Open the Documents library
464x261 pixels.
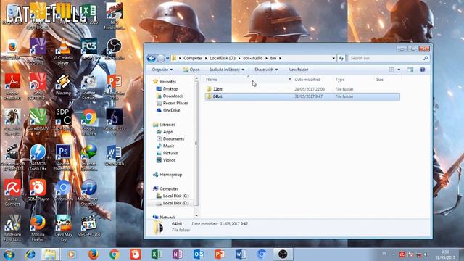tap(173, 138)
